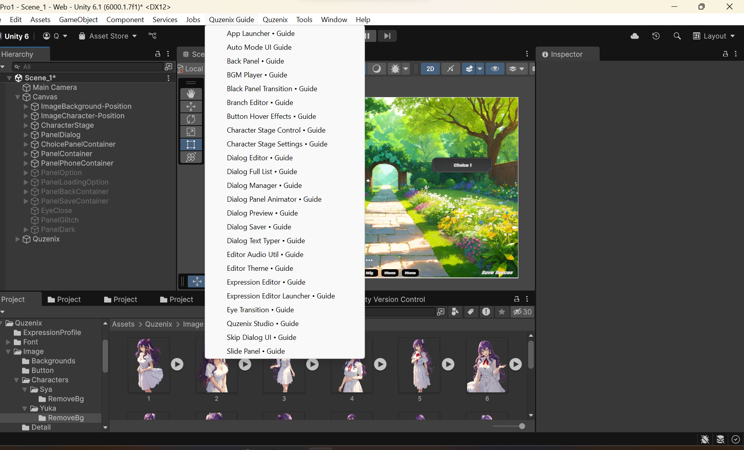Open character thumbnail number 1

tap(148, 365)
